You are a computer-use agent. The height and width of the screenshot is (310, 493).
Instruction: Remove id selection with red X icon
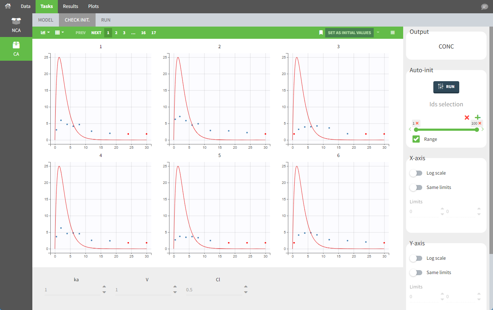pyautogui.click(x=467, y=117)
